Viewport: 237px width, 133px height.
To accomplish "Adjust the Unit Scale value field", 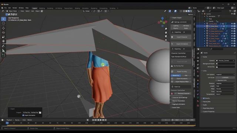I will pos(225,78).
